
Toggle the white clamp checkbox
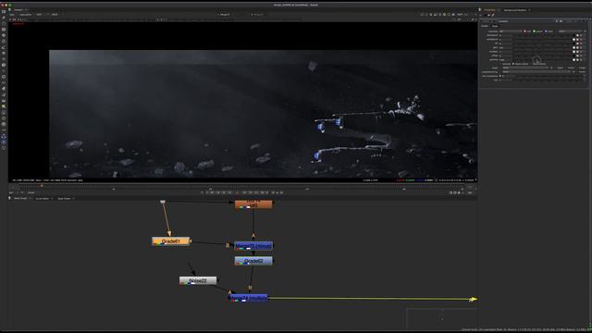[x=532, y=64]
